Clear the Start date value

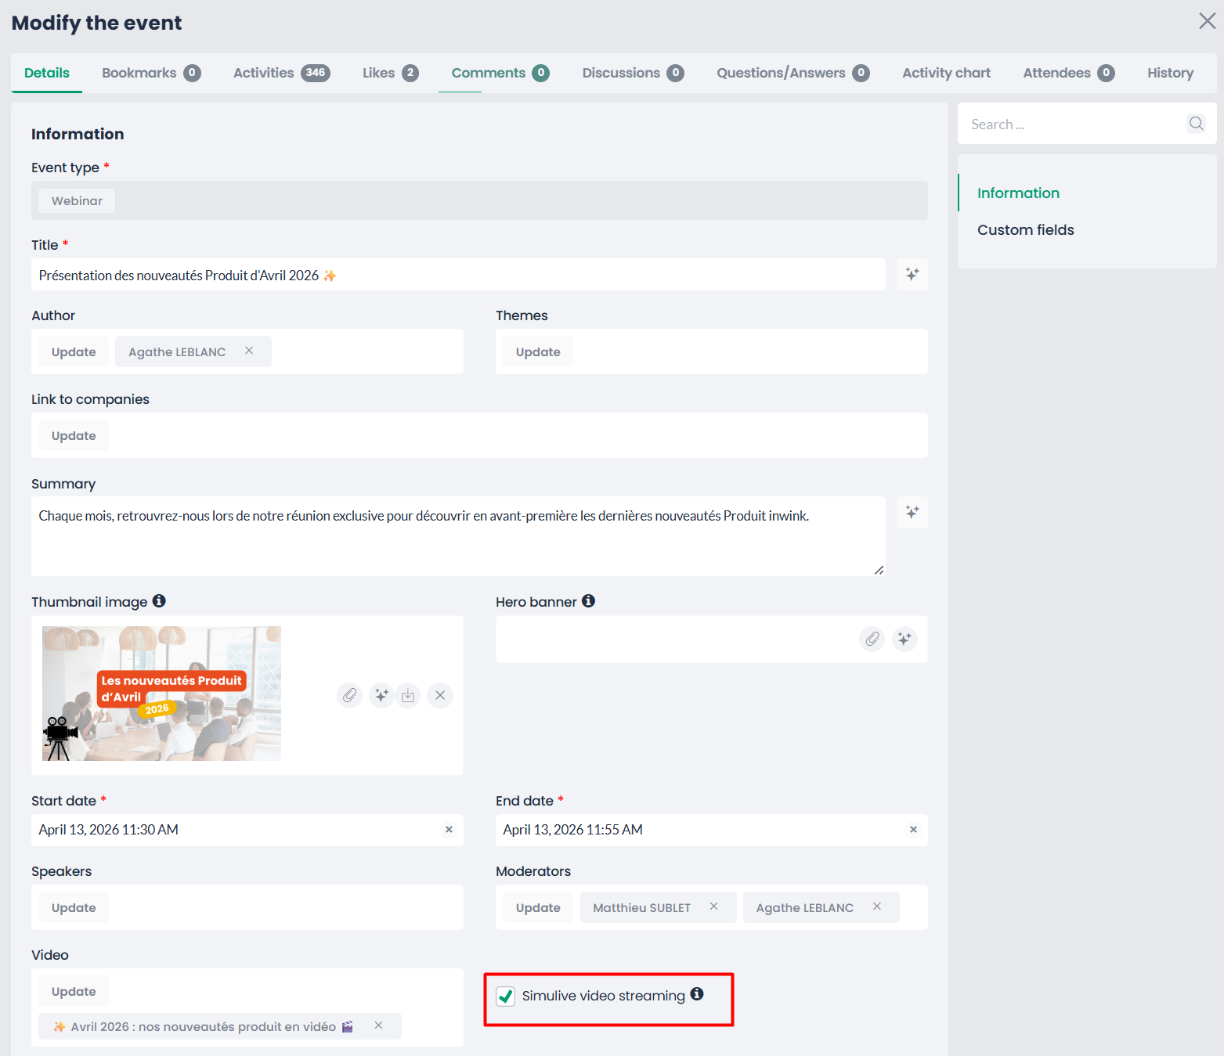[x=449, y=830]
